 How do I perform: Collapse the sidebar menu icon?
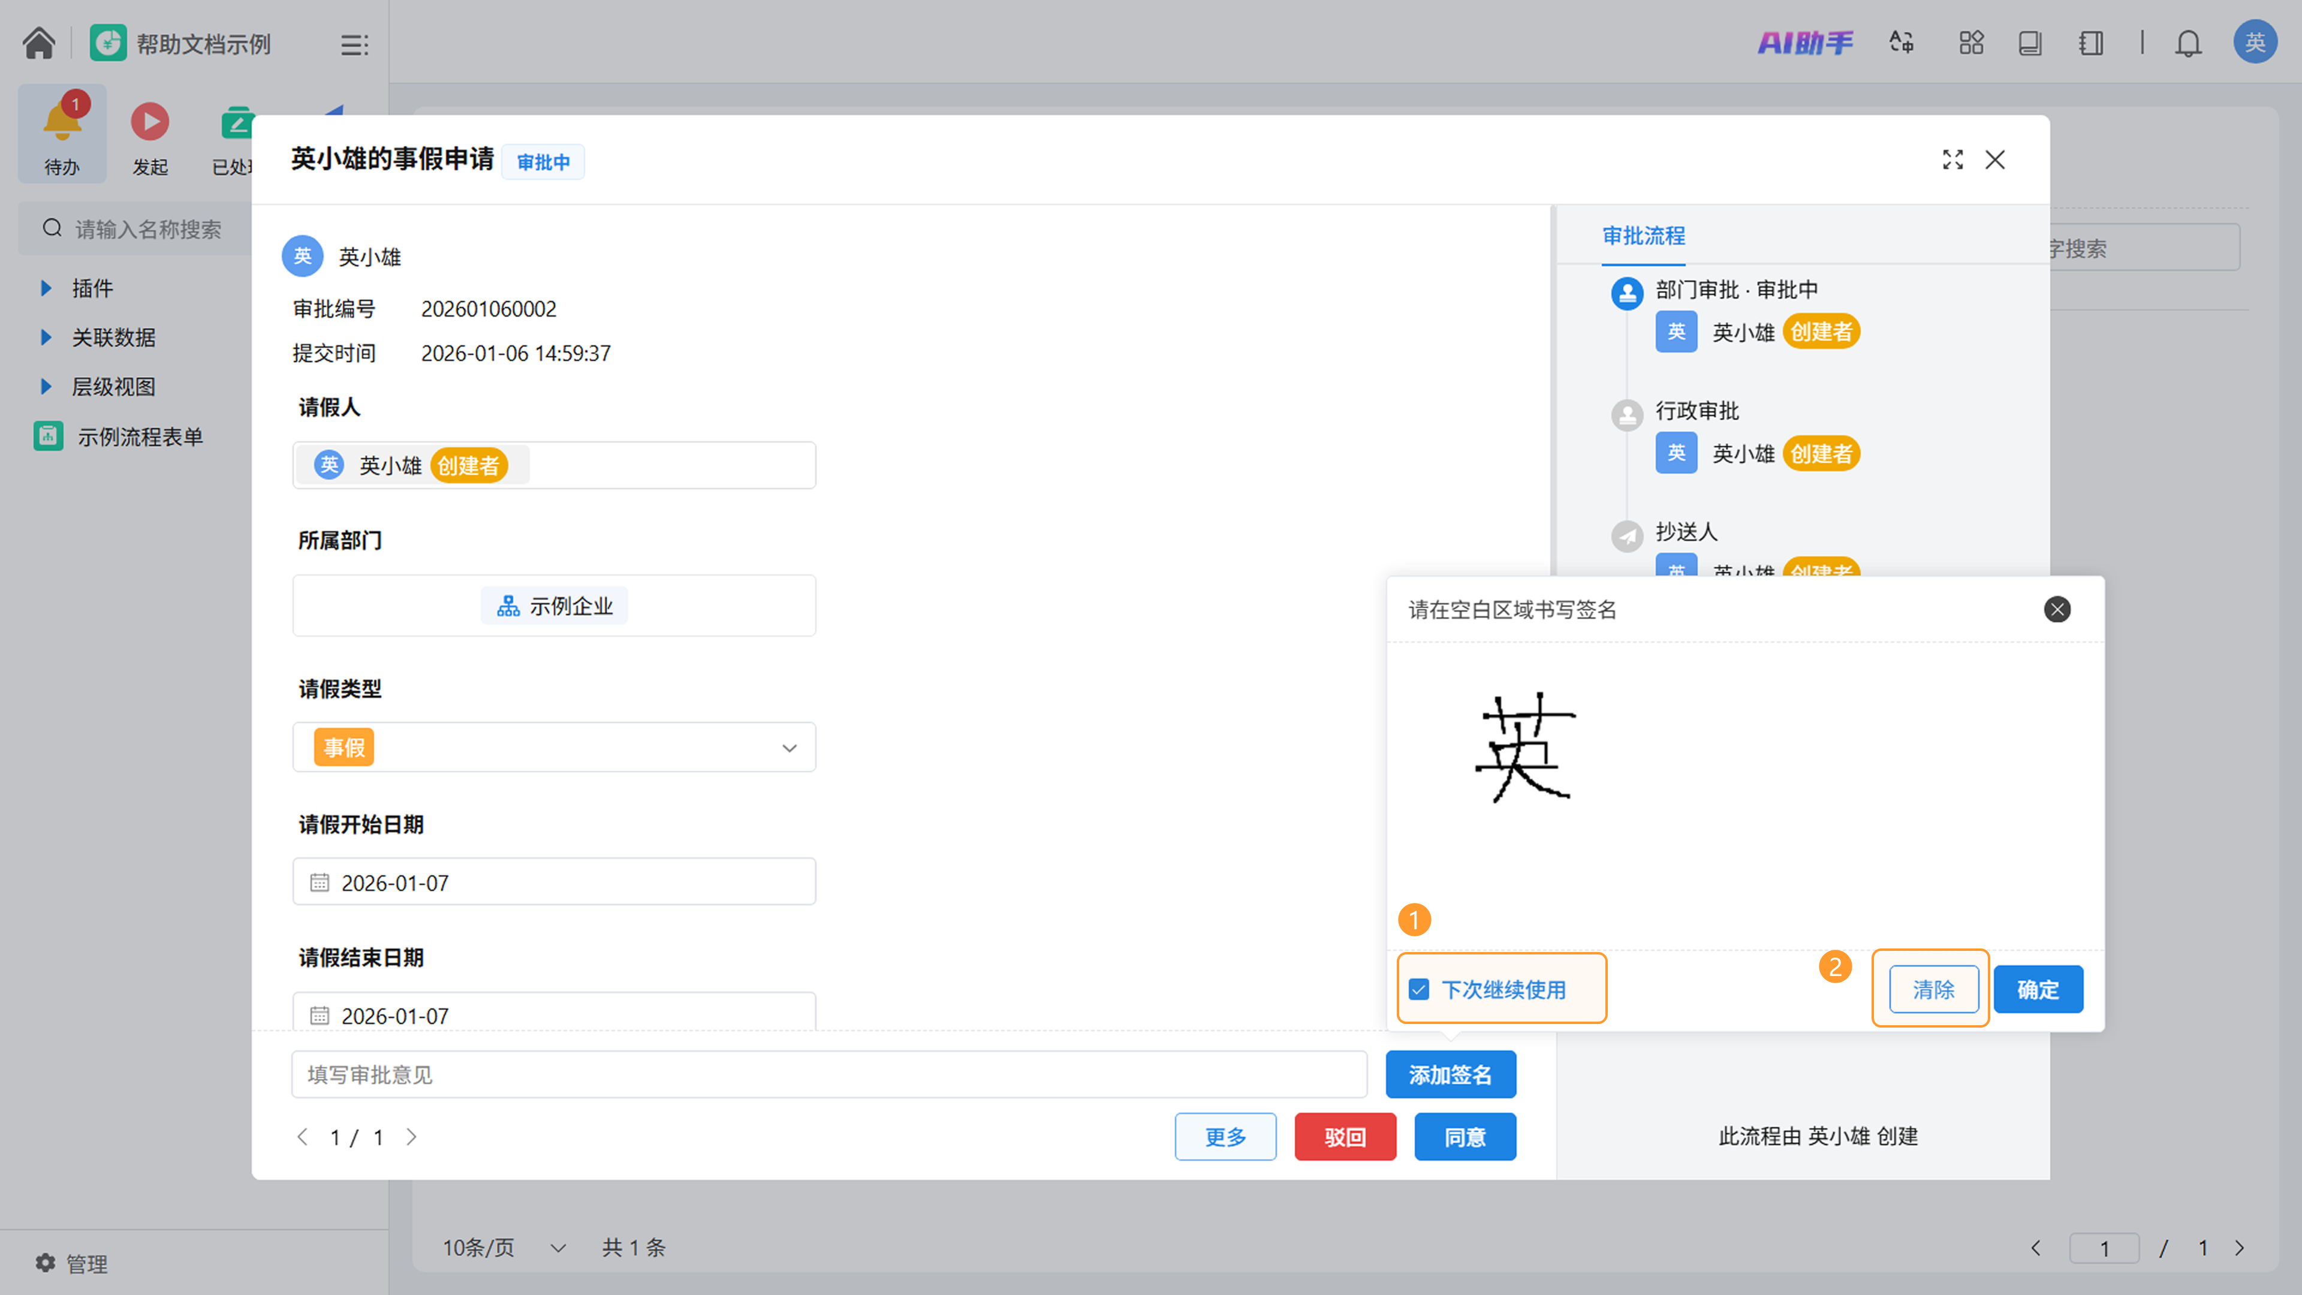[x=354, y=45]
